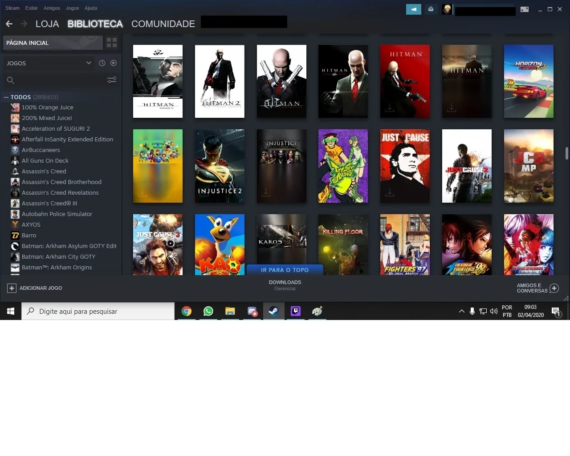Open Just Cause 2 cover

[x=467, y=166]
